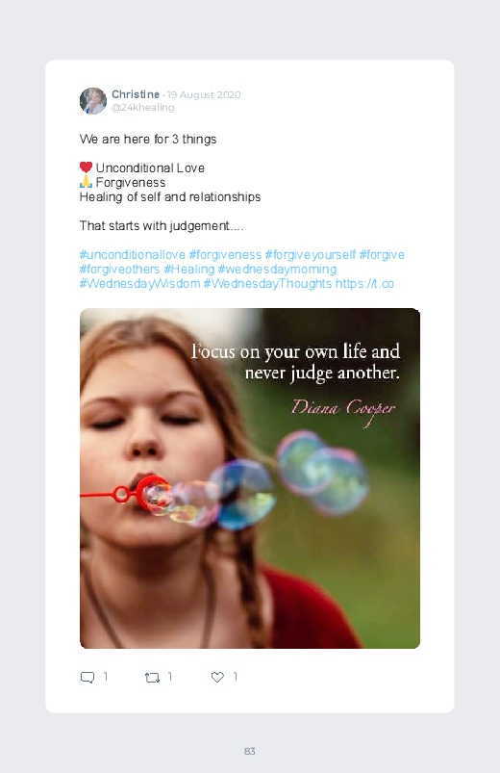Click the #Healing hashtag
Image resolution: width=500 pixels, height=773 pixels.
pyautogui.click(x=189, y=270)
